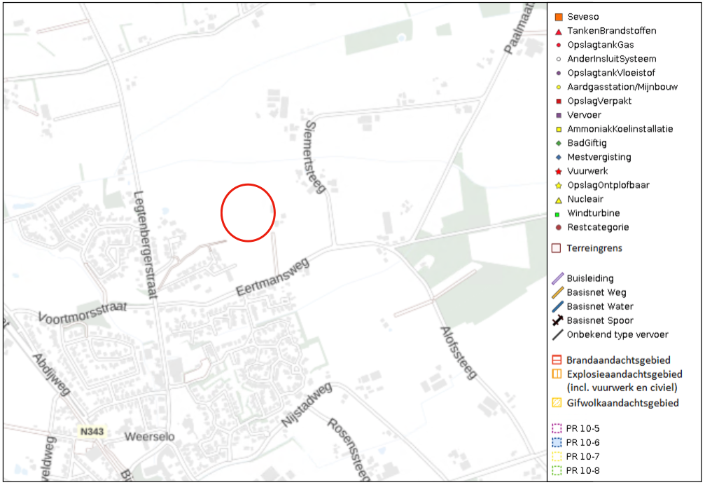
Task: Click the Terreingrens outlined square symbol
Action: (x=556, y=248)
